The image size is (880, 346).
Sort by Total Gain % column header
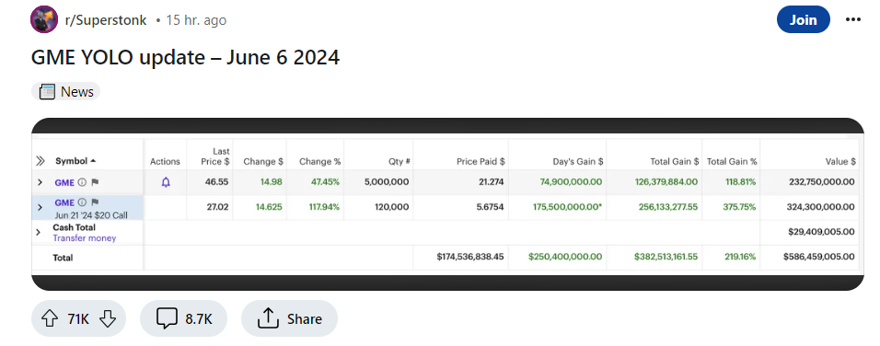pos(732,162)
